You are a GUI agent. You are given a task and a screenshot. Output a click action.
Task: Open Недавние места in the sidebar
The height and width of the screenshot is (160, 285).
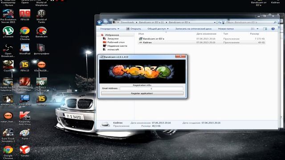coord(117,46)
